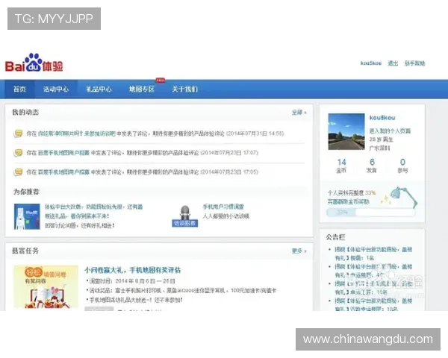Expand 全部 in 我的动态 section

[x=299, y=112]
